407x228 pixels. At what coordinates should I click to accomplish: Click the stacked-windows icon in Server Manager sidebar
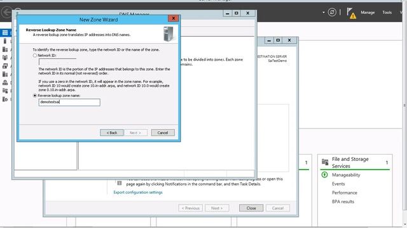click(x=5, y=66)
